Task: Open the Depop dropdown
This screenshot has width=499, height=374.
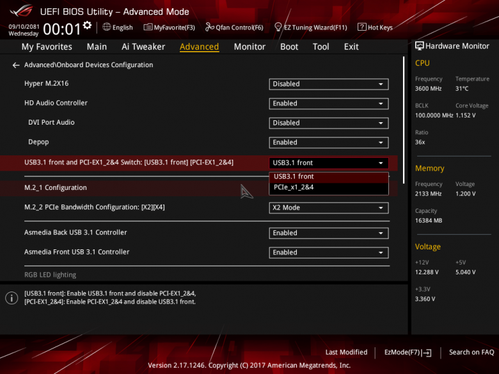Action: point(329,143)
